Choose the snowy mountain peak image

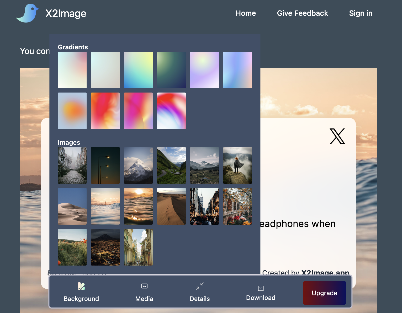coord(138,165)
